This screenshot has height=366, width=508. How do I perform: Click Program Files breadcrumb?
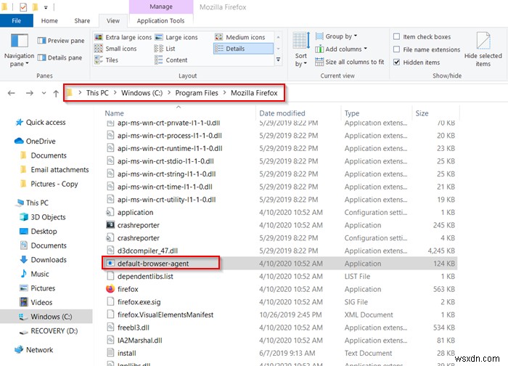tap(197, 93)
